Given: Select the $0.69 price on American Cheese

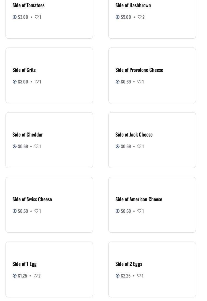Looking at the screenshot, I should (126, 211).
